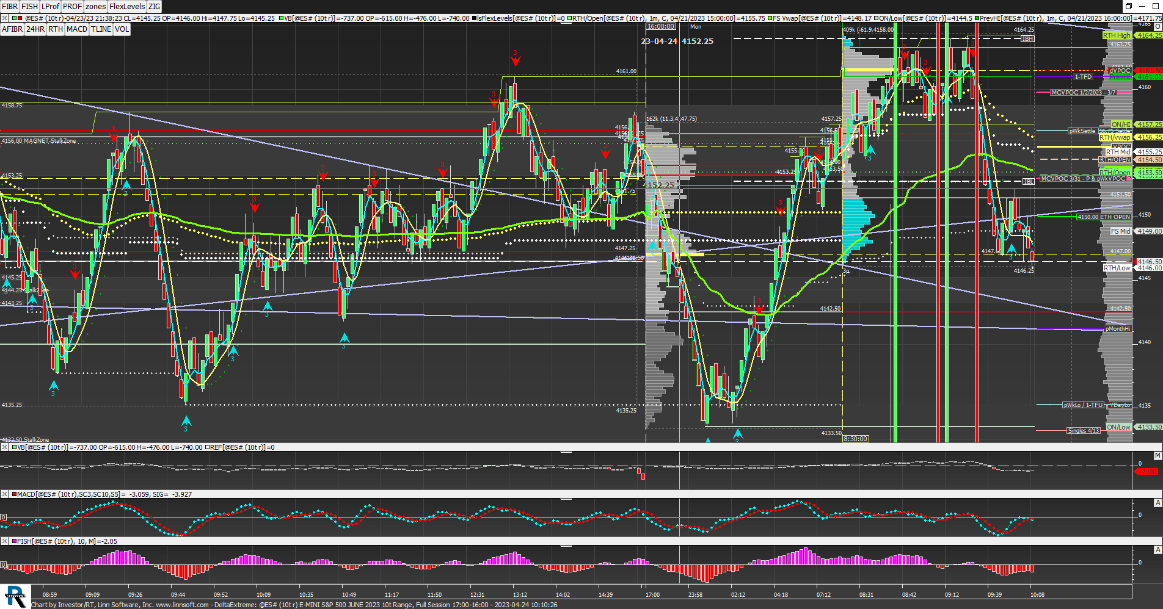Toggle the MACD pane button
The width and height of the screenshot is (1163, 609).
click(77, 29)
